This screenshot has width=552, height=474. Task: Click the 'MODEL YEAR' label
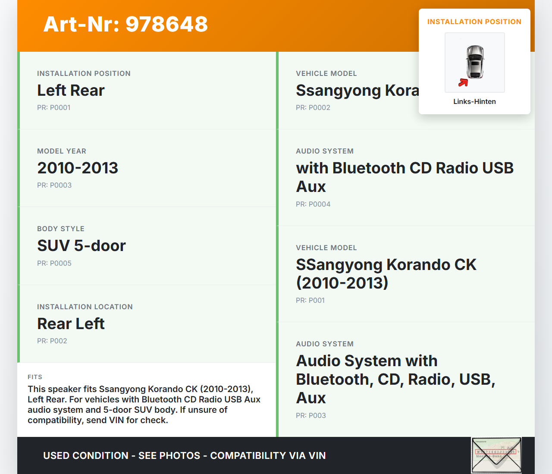coord(62,151)
